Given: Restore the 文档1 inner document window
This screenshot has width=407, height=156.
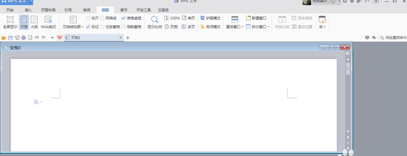Looking at the screenshot, I should tap(335, 47).
